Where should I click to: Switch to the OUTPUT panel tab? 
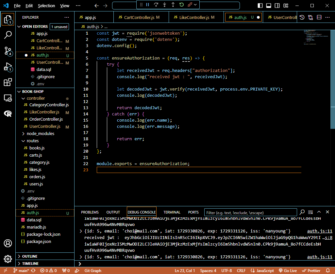(x=113, y=212)
